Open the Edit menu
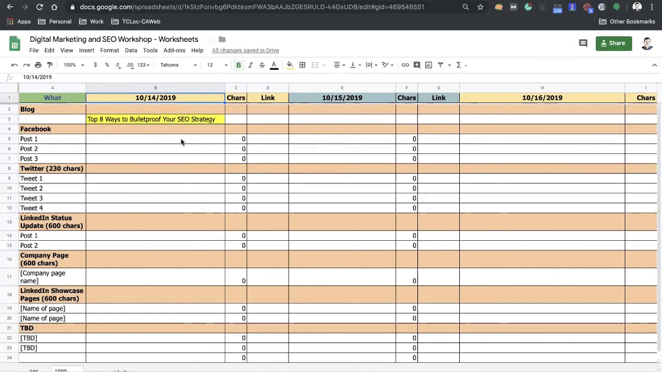This screenshot has width=662, height=372. point(50,51)
